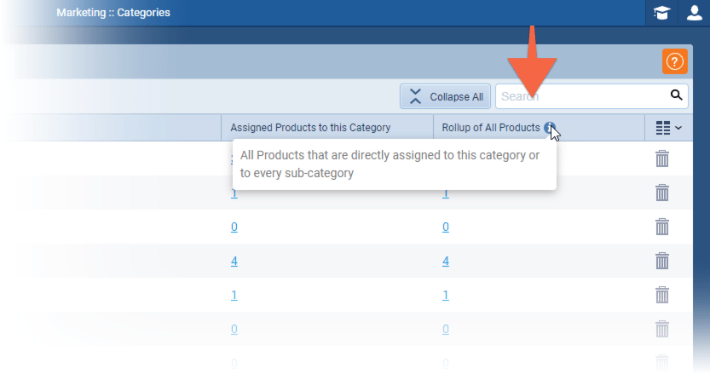Sort by Rollup of All Products column header

pyautogui.click(x=490, y=128)
